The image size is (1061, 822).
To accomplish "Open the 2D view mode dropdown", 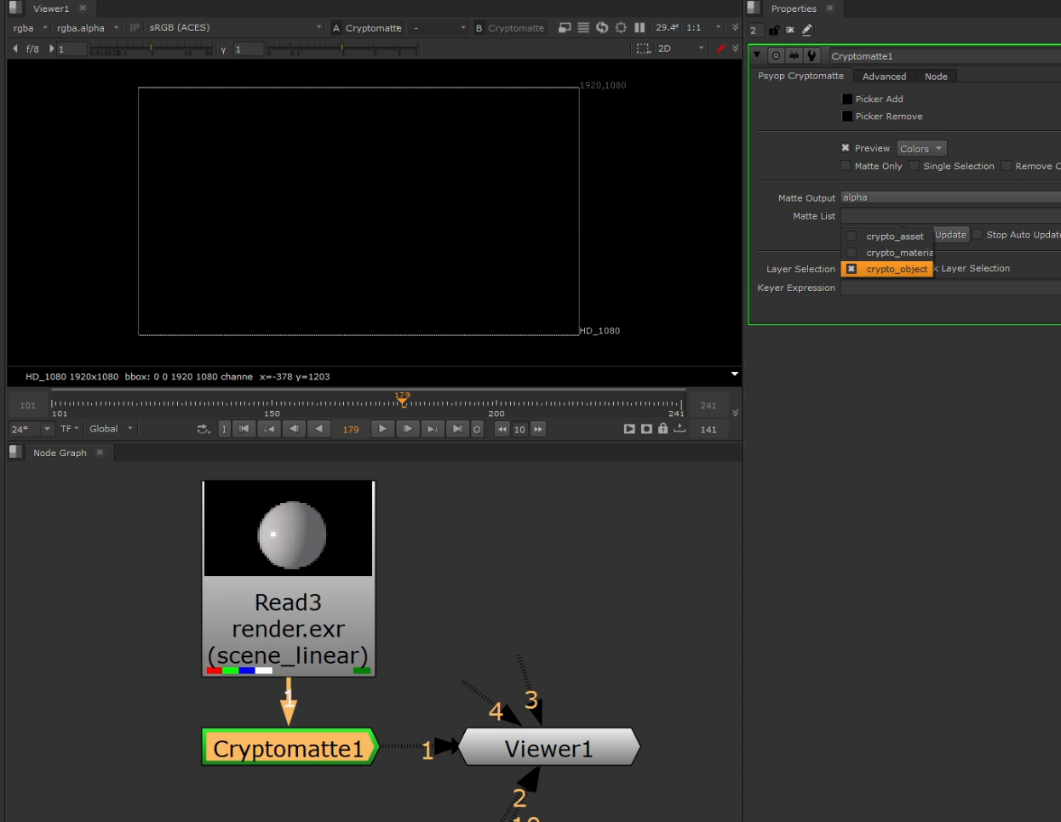I will (680, 49).
